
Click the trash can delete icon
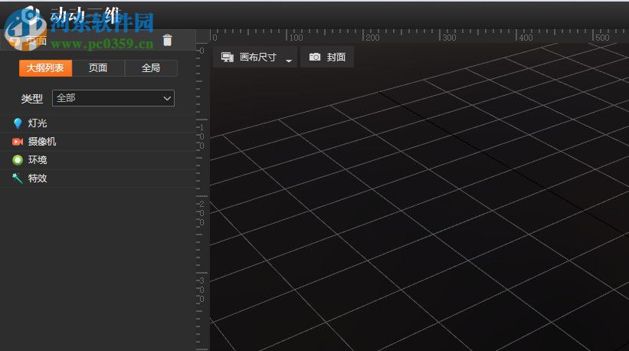[x=167, y=40]
